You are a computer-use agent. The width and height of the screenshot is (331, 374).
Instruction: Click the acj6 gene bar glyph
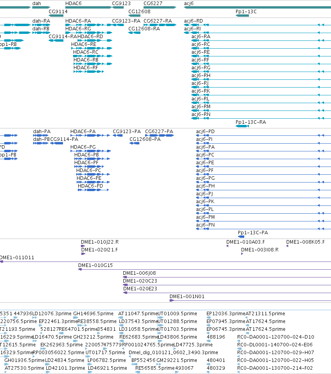coord(257,7)
